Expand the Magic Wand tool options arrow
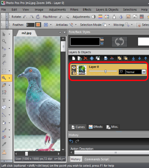Image resolution: width=149 pixels, height=168 pixels. pos(10,78)
